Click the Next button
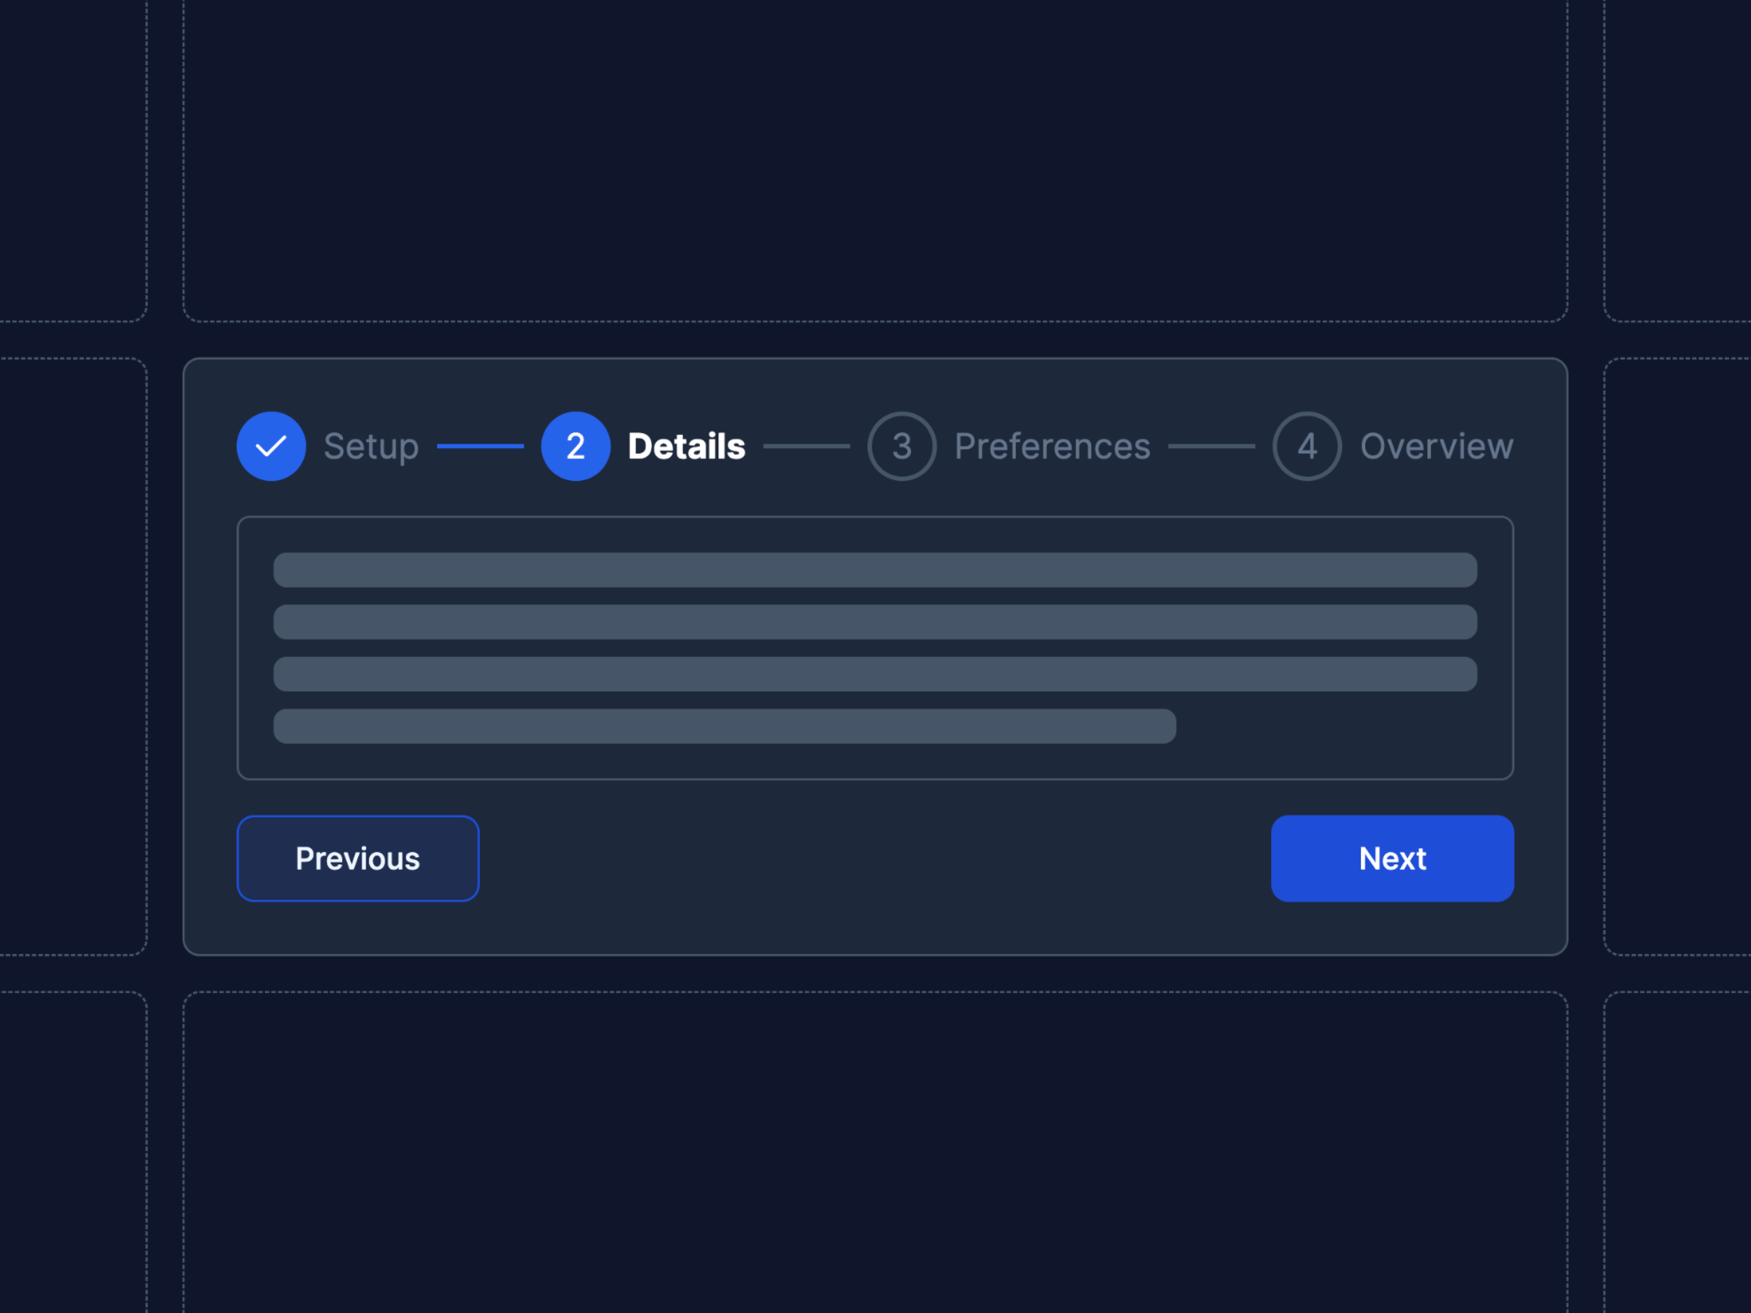Viewport: 1751px width, 1313px height. 1393,858
